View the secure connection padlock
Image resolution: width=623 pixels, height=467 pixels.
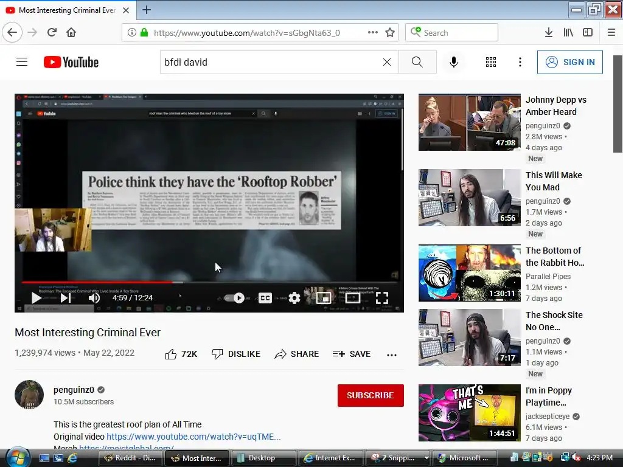(x=144, y=33)
